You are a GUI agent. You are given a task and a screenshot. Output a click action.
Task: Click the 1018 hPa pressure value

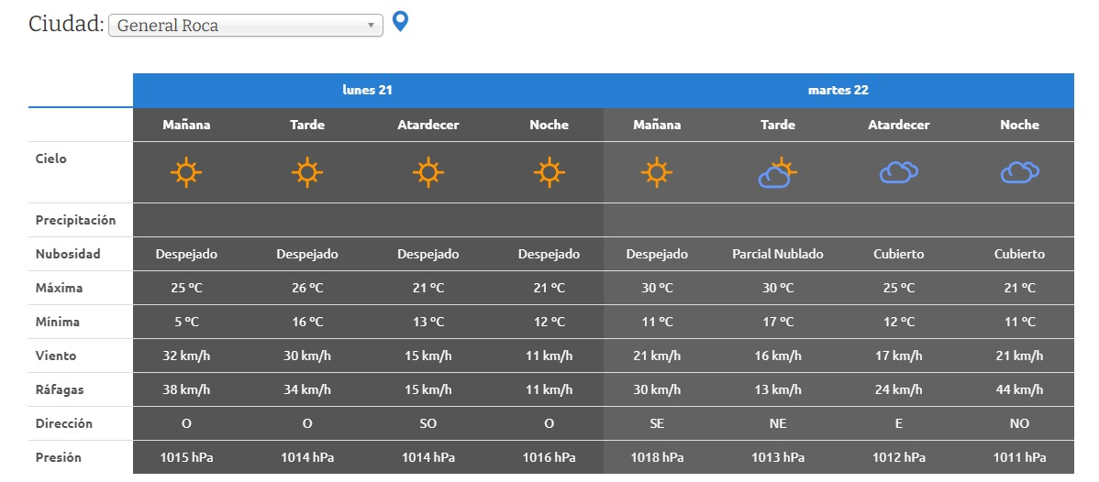(657, 457)
